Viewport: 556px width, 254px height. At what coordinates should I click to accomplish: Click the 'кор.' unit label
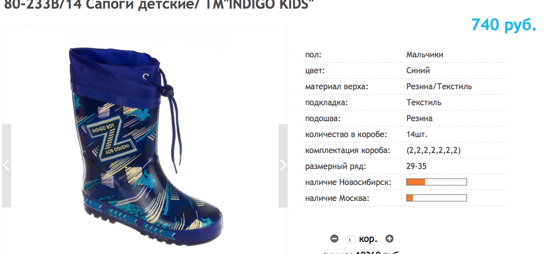click(368, 239)
